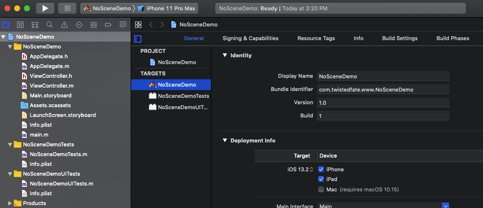The image size is (483, 208).
Task: Open Info.plist under NoSceneDemo folder
Action: [x=41, y=125]
